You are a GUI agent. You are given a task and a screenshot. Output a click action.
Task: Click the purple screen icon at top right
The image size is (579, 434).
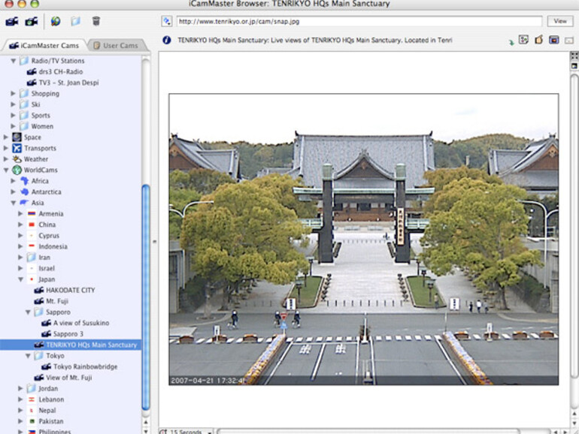(x=553, y=40)
